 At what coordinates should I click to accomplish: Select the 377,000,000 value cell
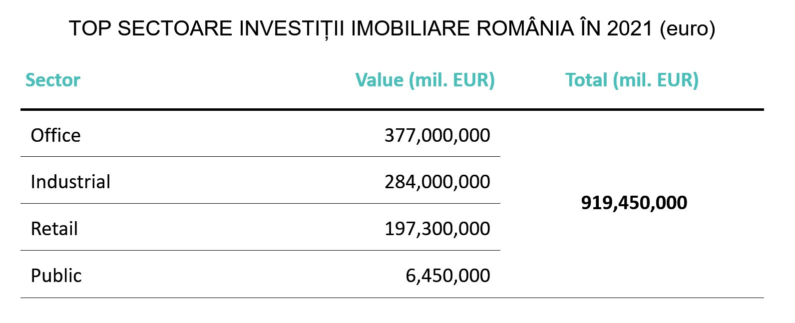(437, 135)
